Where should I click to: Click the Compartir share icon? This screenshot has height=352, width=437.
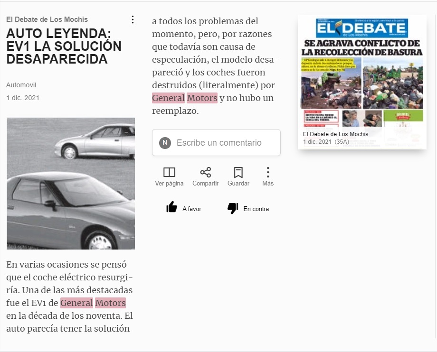205,173
